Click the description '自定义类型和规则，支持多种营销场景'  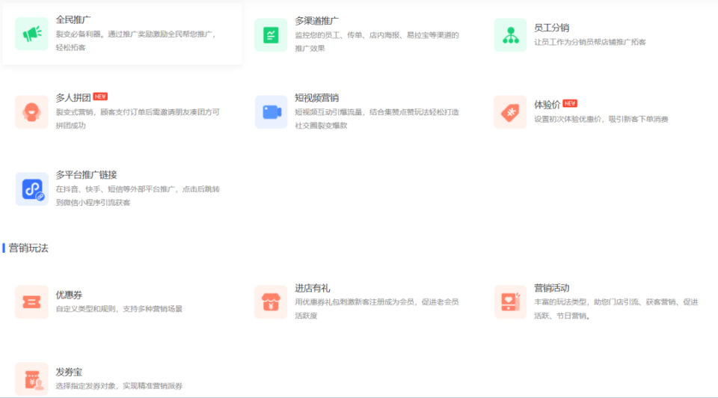click(119, 309)
